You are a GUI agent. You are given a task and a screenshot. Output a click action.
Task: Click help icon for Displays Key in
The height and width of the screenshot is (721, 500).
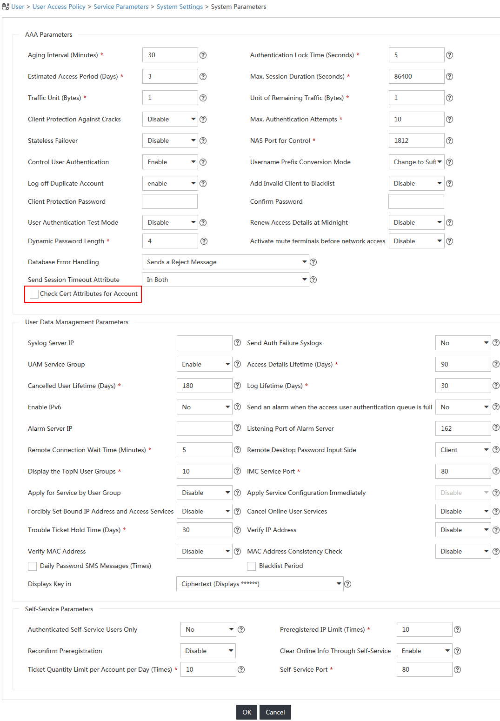pos(347,584)
